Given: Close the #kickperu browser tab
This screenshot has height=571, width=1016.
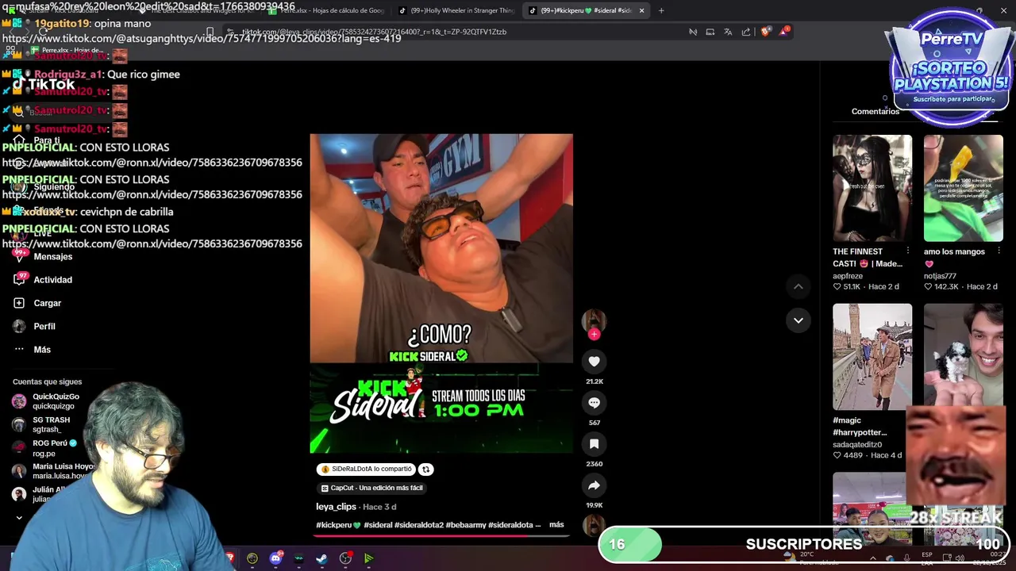Looking at the screenshot, I should tap(641, 10).
